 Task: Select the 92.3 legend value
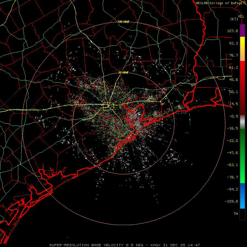[x=234, y=43]
